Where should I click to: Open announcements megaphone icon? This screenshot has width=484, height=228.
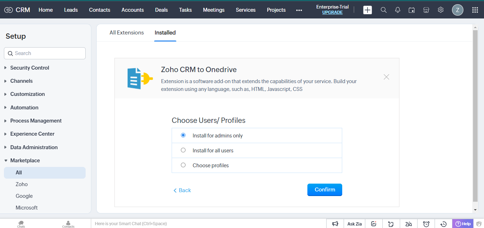tap(335, 224)
